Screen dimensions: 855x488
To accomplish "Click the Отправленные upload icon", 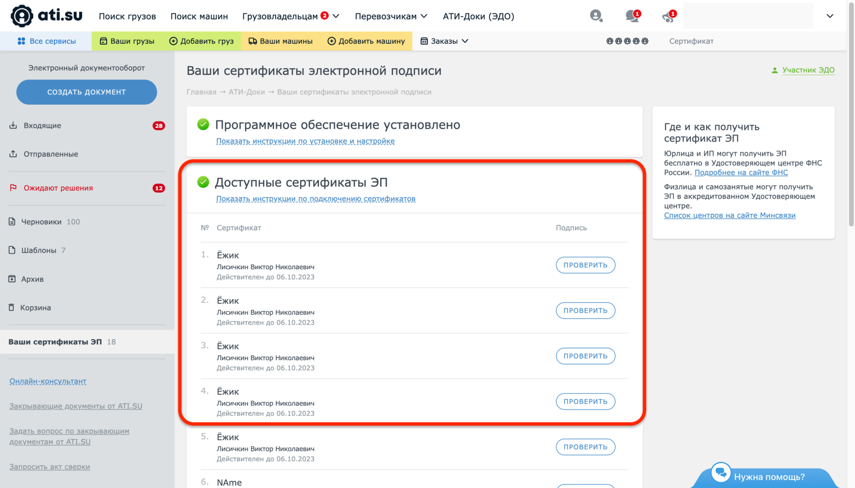I will point(13,154).
